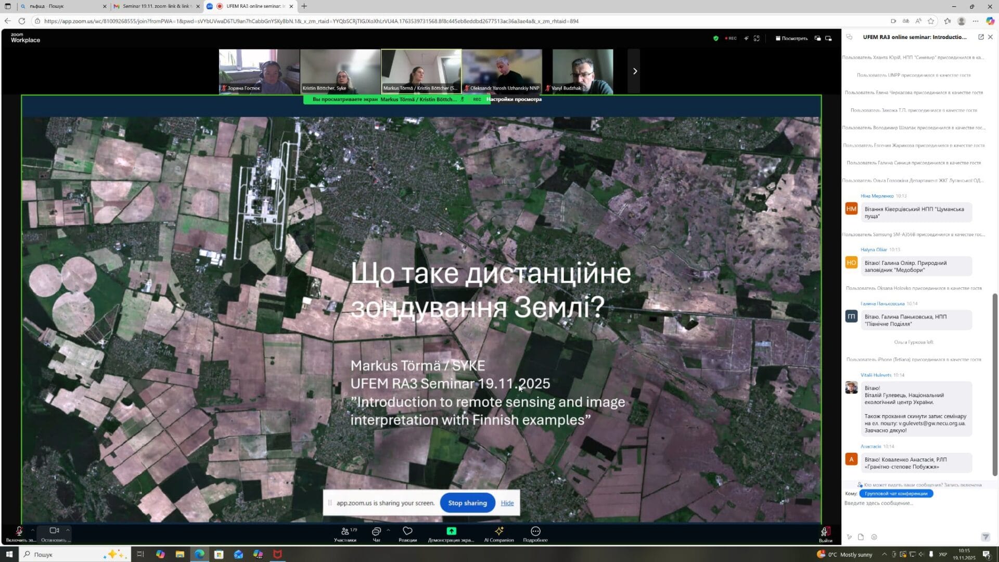Open the view menu in Zoom header

791,38
